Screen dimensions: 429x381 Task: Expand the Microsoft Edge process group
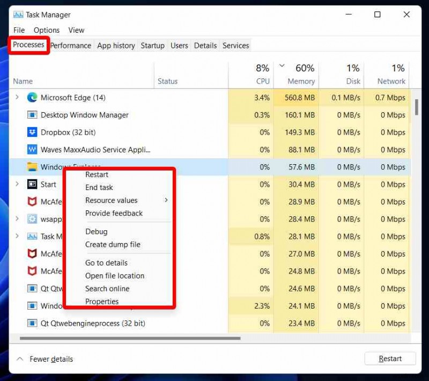16,98
